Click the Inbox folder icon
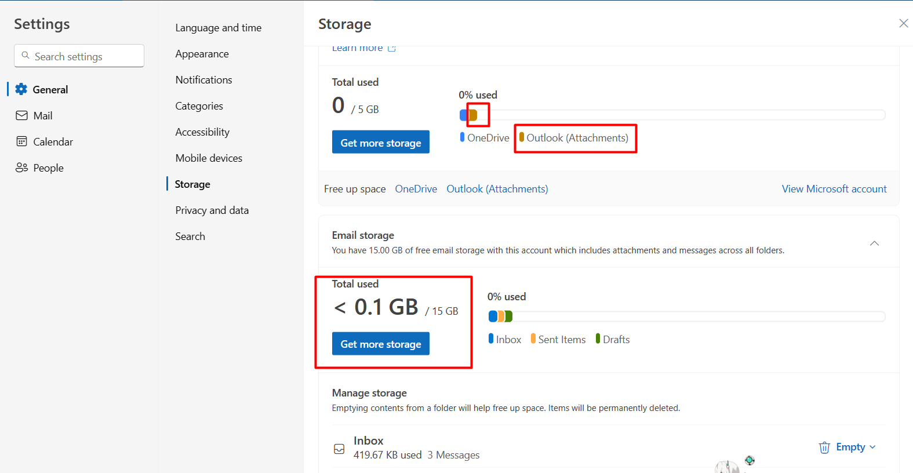 coord(339,449)
